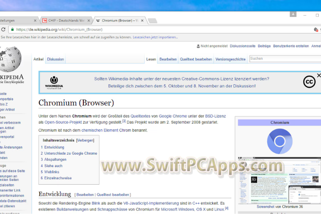Close the Chromium (Browser) tab

click(x=142, y=21)
